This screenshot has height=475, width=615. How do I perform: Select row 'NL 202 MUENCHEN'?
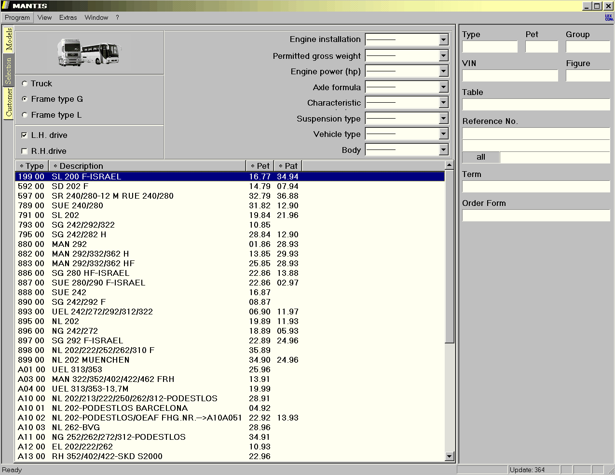(x=230, y=360)
